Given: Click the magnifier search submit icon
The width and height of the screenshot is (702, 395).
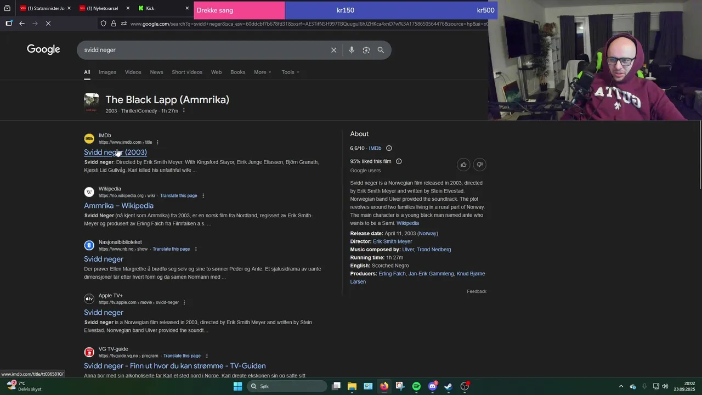Looking at the screenshot, I should [x=381, y=50].
